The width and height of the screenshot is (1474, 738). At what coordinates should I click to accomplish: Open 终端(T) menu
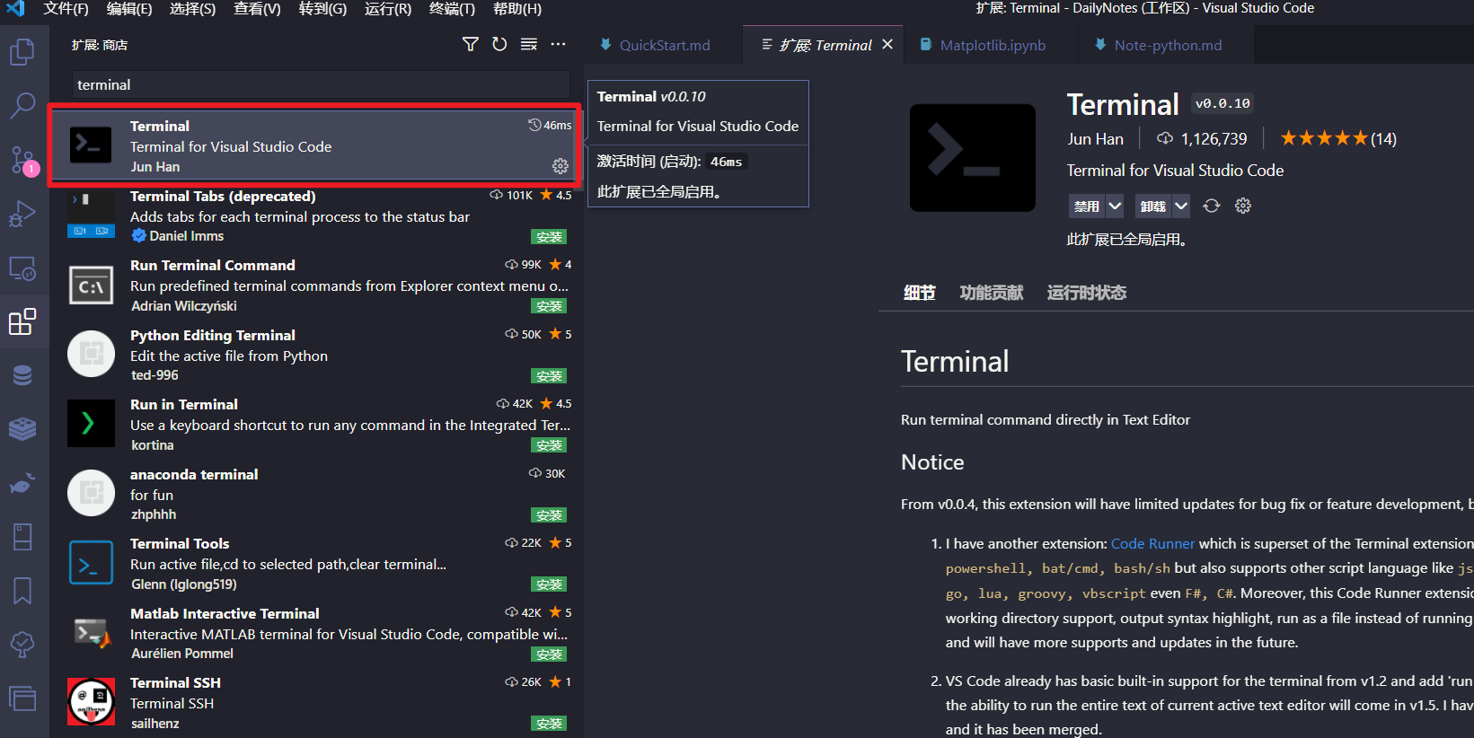point(452,9)
